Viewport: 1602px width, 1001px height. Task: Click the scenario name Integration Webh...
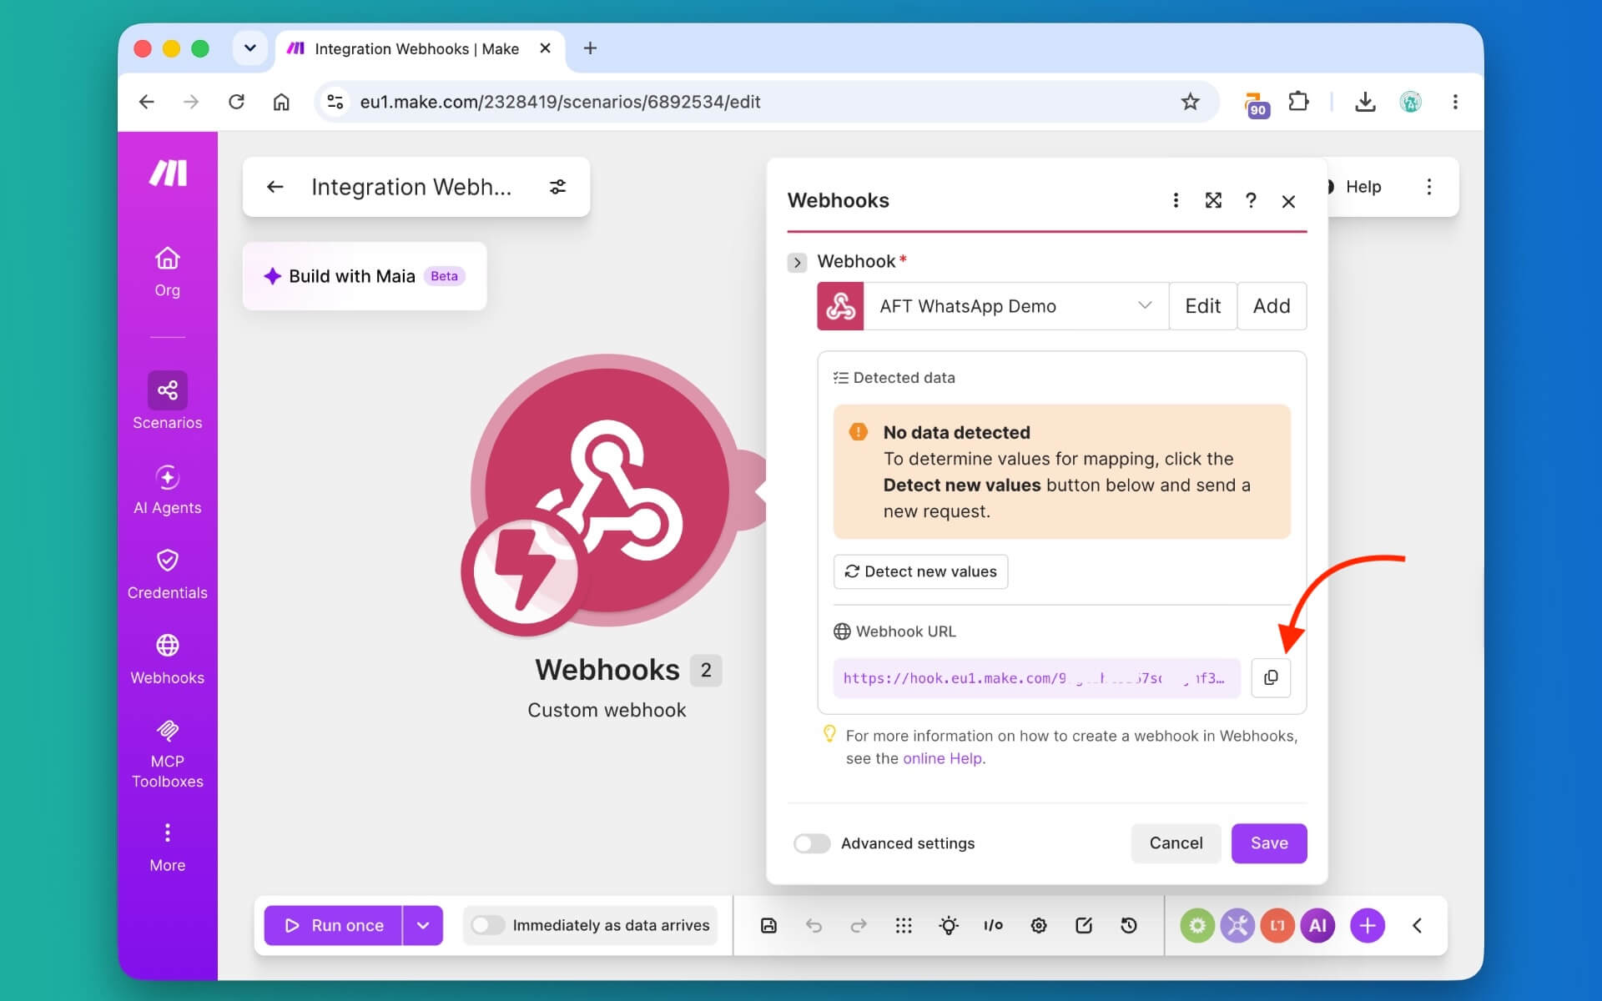(x=411, y=187)
